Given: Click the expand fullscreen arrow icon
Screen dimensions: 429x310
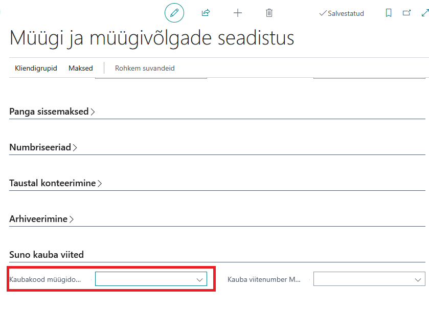Looking at the screenshot, I should [425, 13].
